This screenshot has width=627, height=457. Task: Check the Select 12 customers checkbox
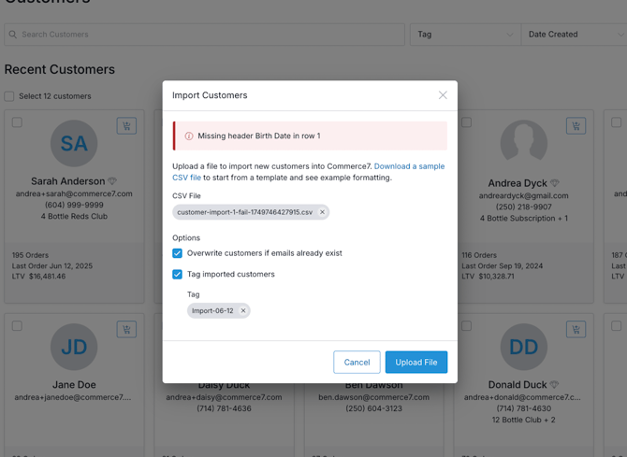(9, 96)
